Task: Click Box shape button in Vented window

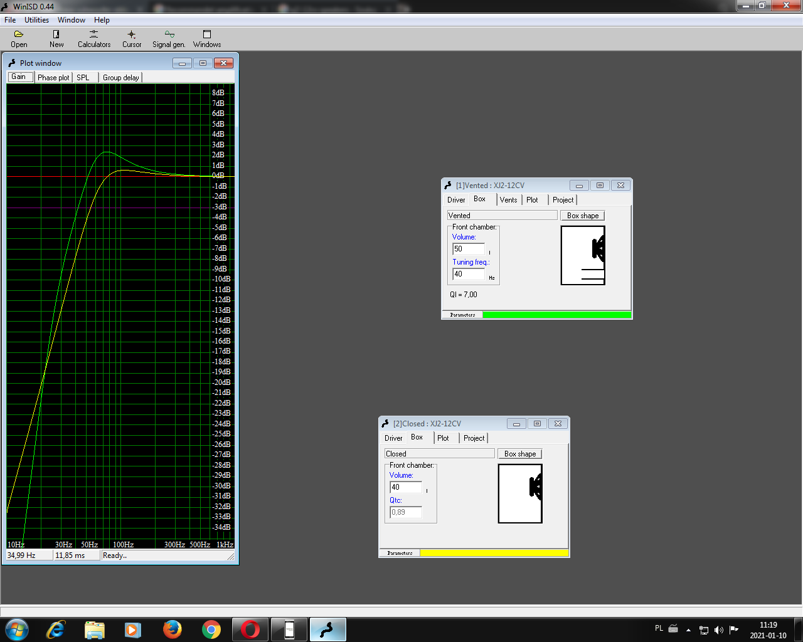Action: 582,216
